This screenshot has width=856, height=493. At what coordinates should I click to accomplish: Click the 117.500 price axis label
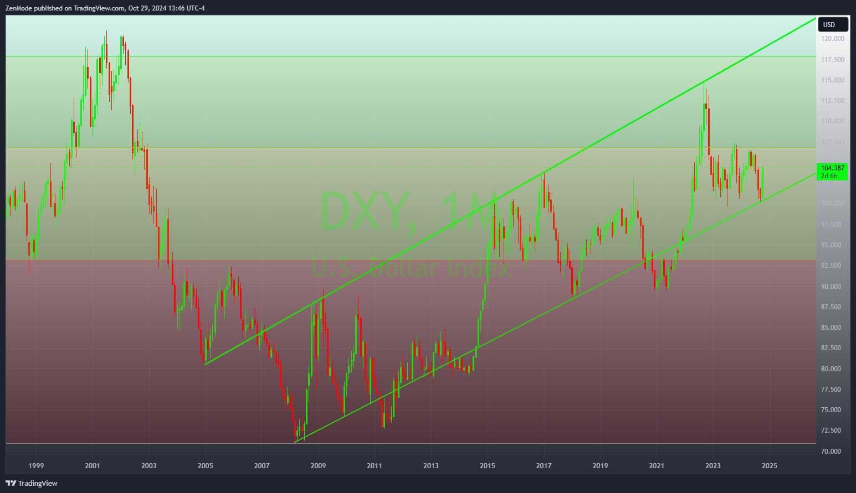click(x=833, y=60)
